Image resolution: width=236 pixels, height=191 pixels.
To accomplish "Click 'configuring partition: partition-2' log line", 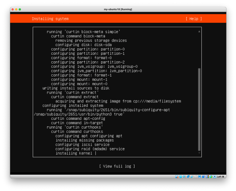I will pos(88,62).
